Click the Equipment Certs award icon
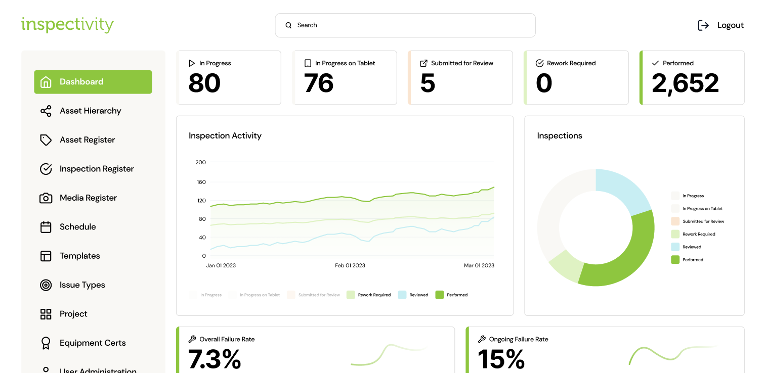 pos(46,343)
